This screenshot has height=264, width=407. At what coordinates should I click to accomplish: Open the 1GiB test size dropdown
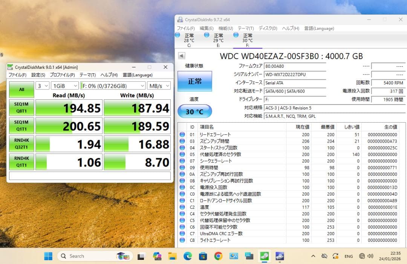point(64,85)
